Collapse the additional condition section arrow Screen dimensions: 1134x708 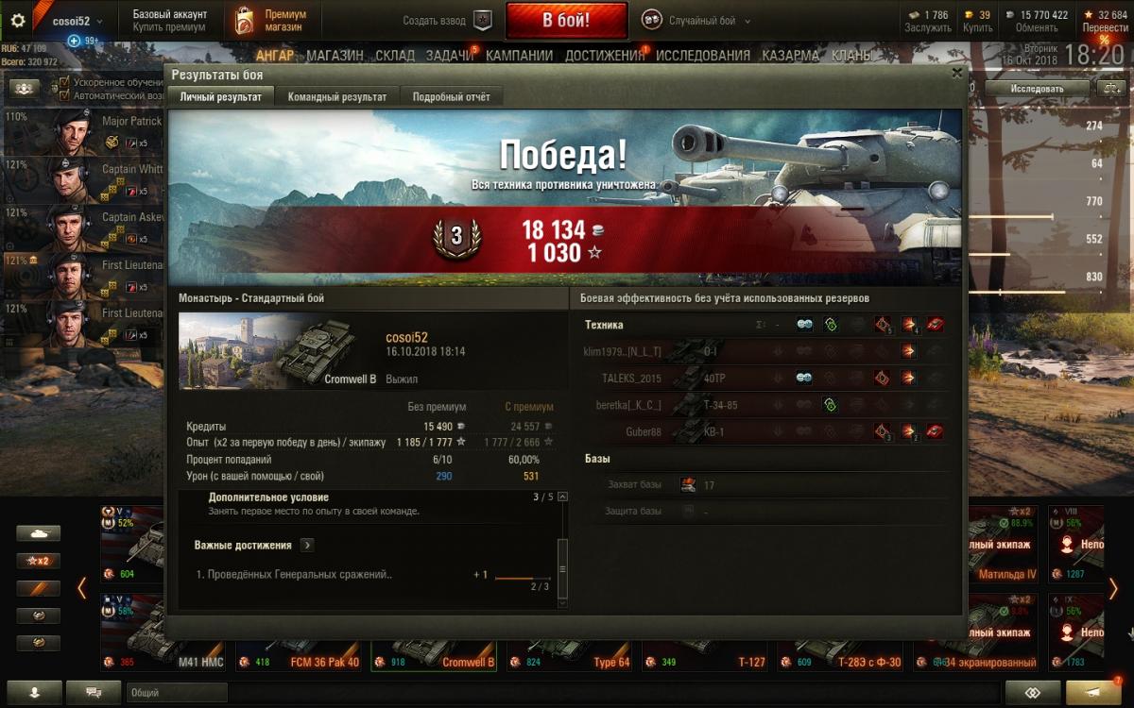pos(563,497)
